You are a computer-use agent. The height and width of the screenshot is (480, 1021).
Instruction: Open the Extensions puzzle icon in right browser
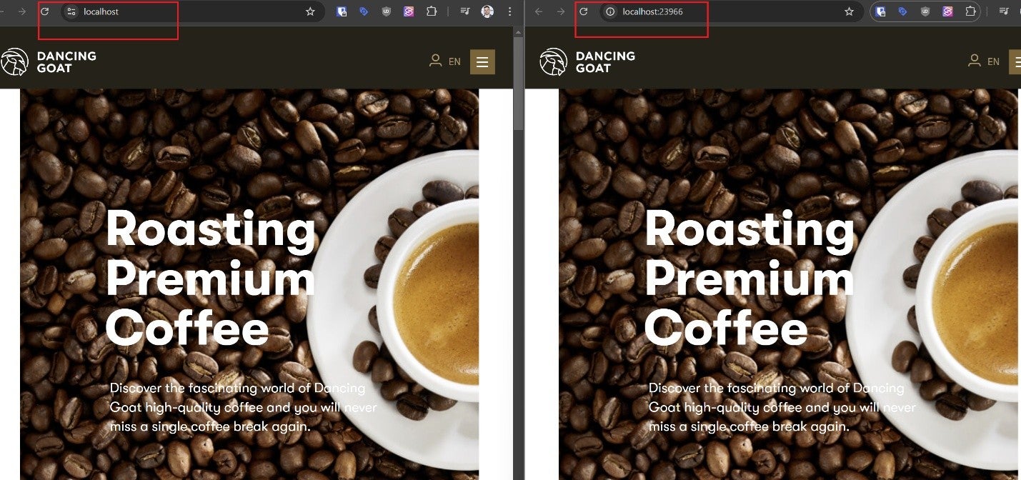point(970,11)
